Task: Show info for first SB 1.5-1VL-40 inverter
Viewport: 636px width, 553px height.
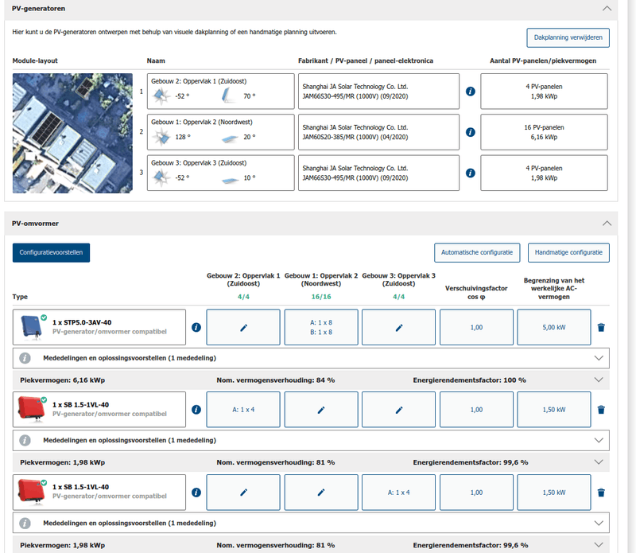Action: 196,410
